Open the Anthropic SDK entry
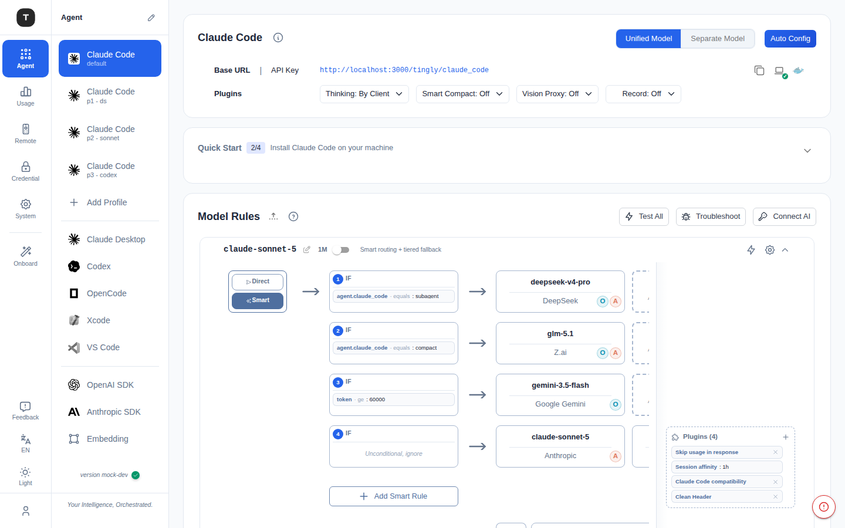This screenshot has width=845, height=528. pos(110,412)
